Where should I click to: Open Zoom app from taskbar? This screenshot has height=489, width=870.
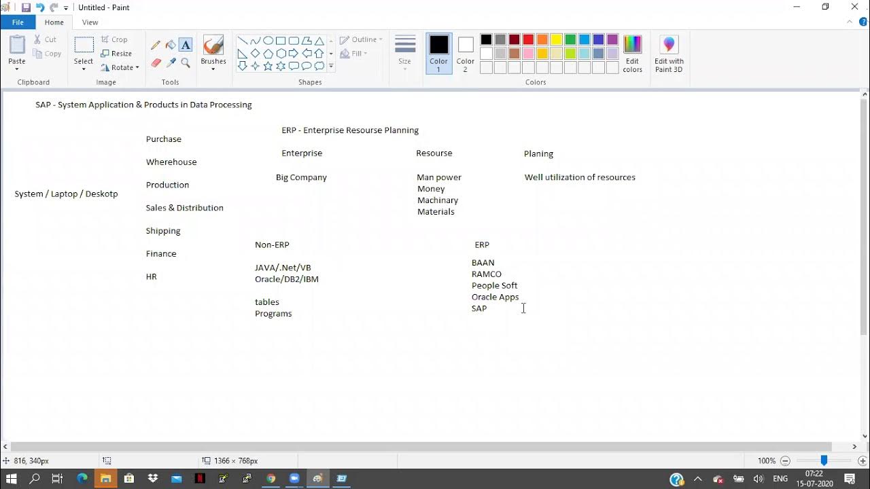[x=294, y=479]
